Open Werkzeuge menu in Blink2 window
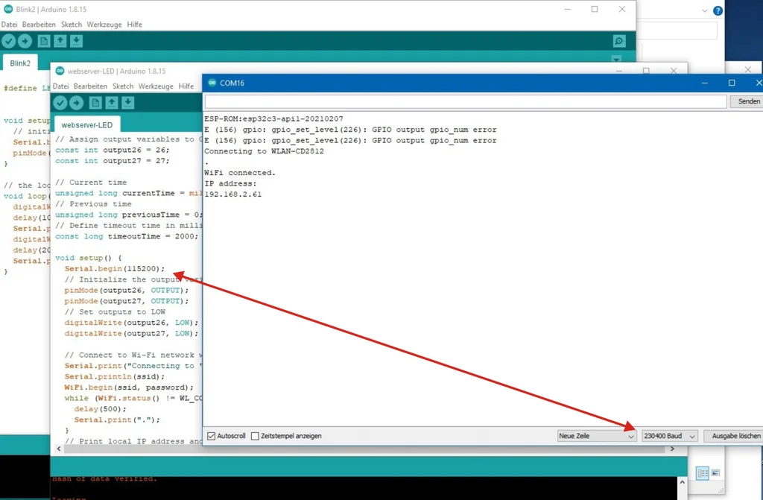 pyautogui.click(x=104, y=25)
